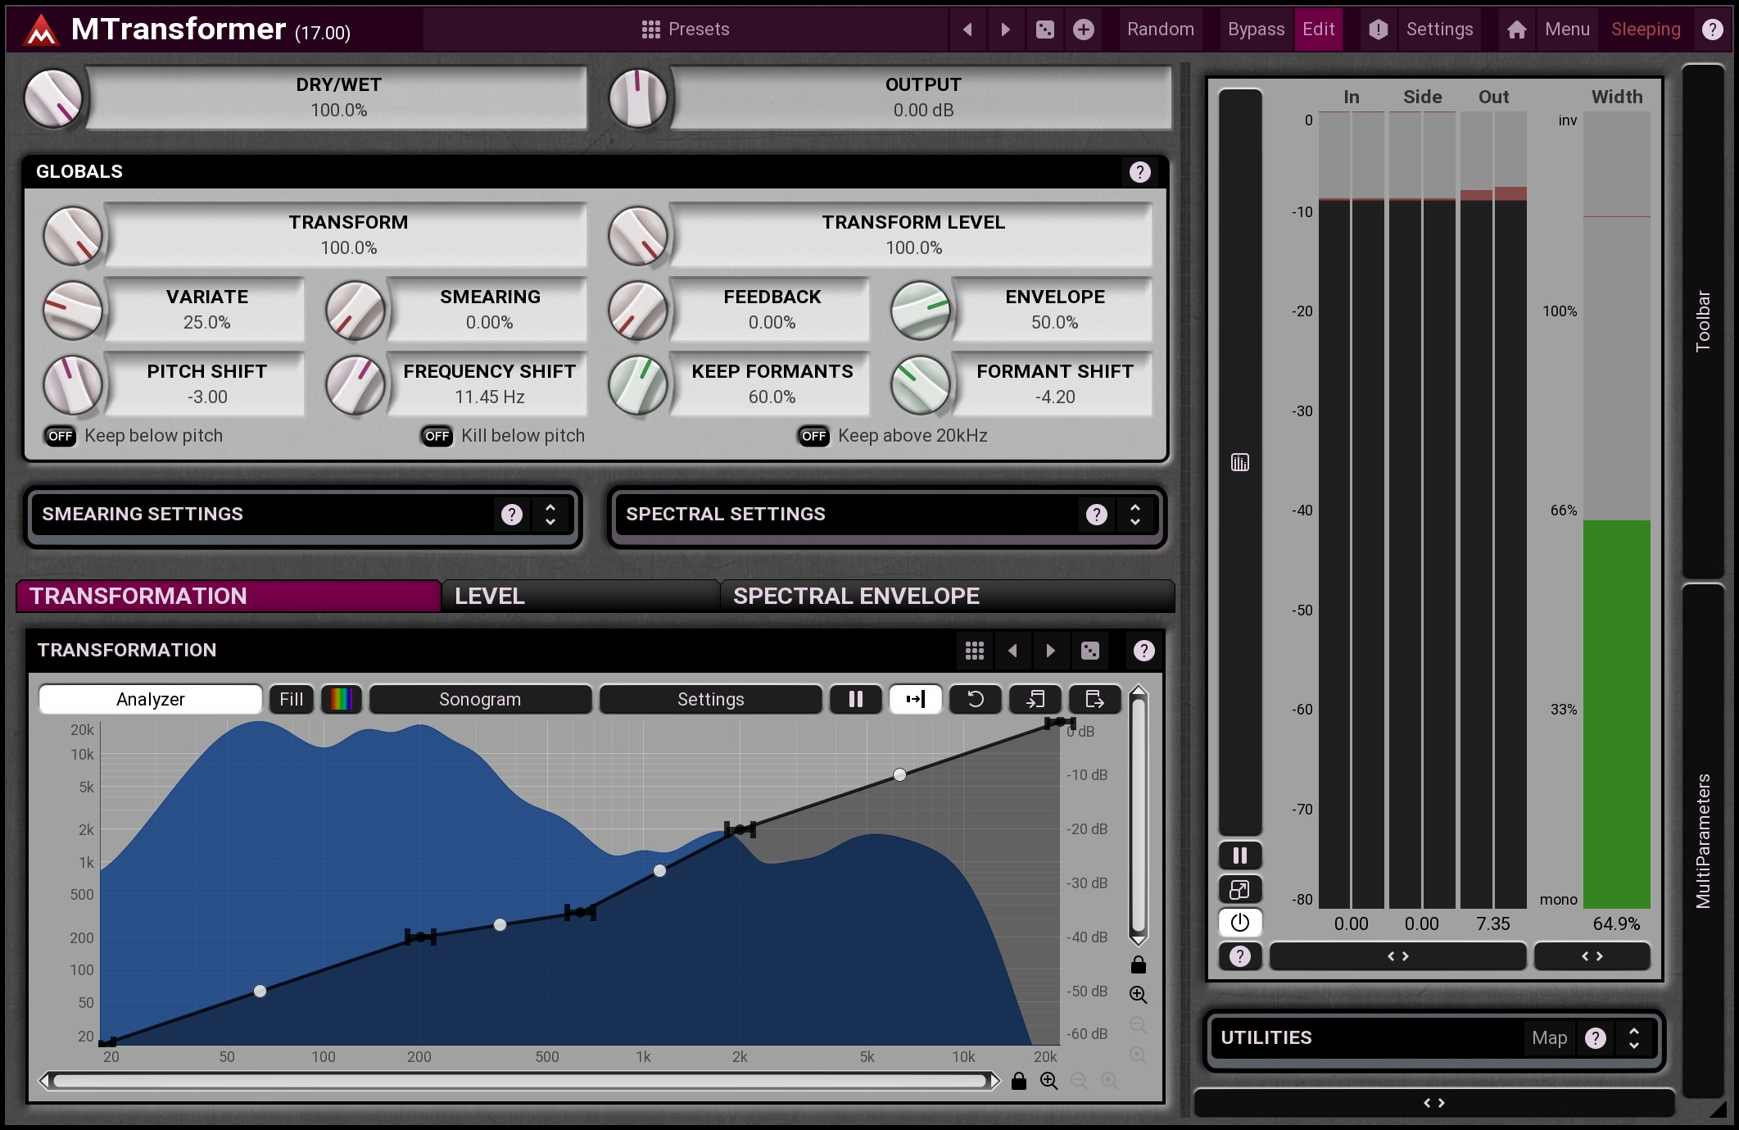Click the Bypass button
Screen dimensions: 1739x1130
[1255, 30]
